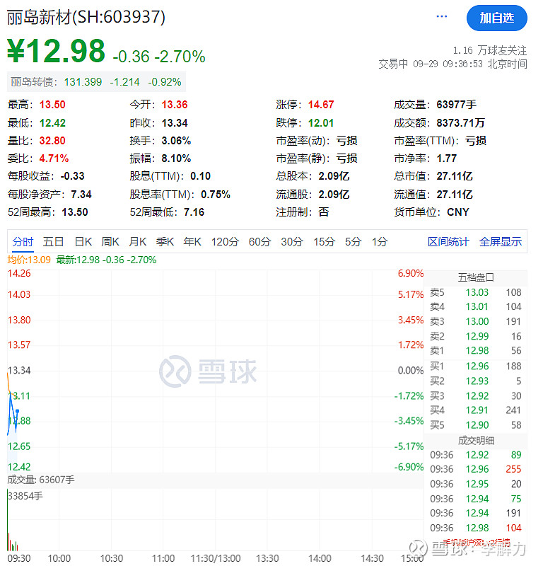This screenshot has width=543, height=566.
Task: Click the 09:36 trade at 12.98
Action: pyautogui.click(x=476, y=528)
